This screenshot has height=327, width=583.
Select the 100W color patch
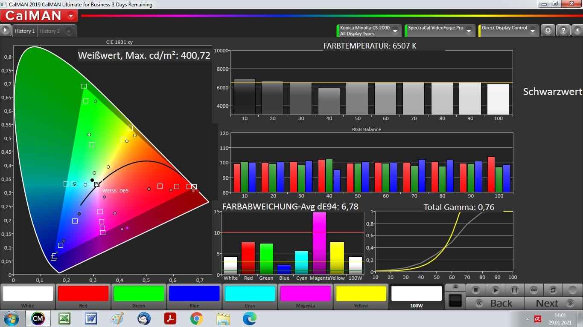(416, 296)
